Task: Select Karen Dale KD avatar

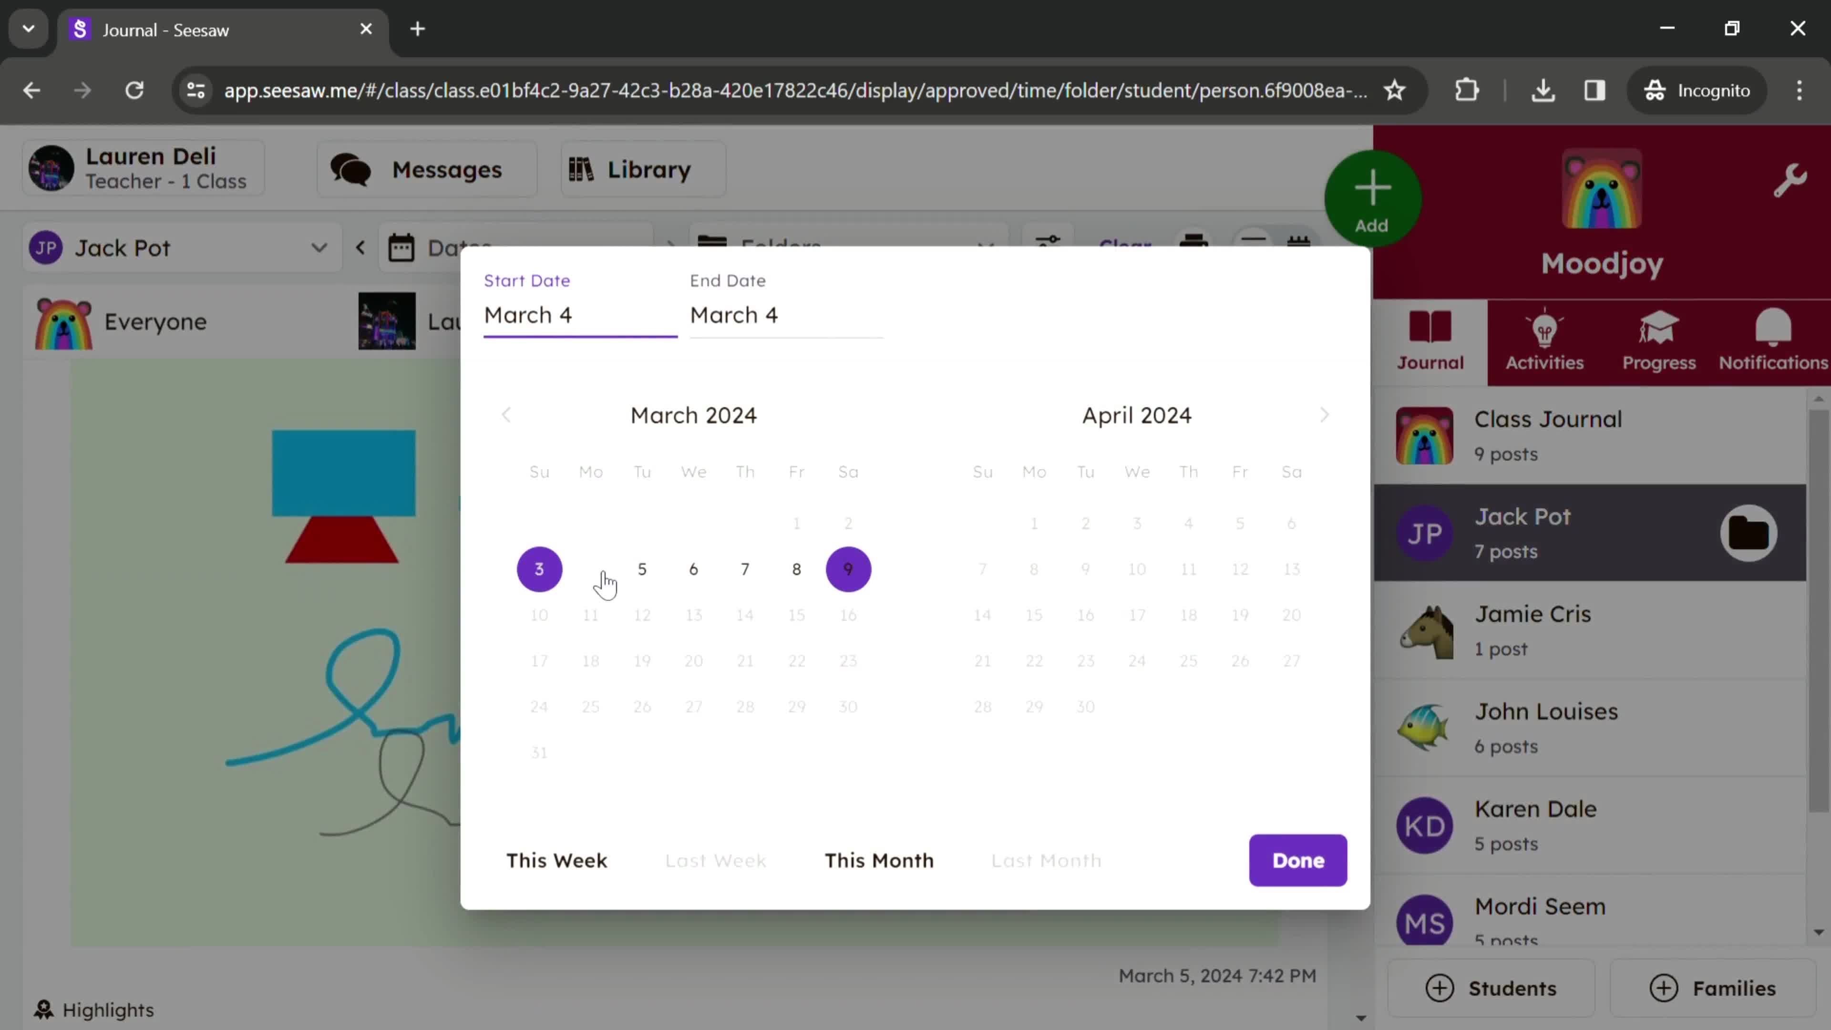Action: coord(1424,826)
